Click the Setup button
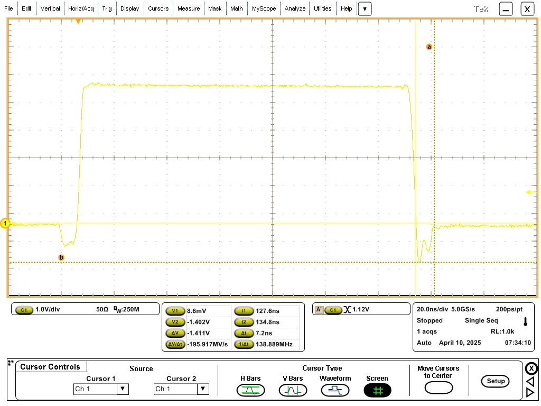 click(x=495, y=381)
